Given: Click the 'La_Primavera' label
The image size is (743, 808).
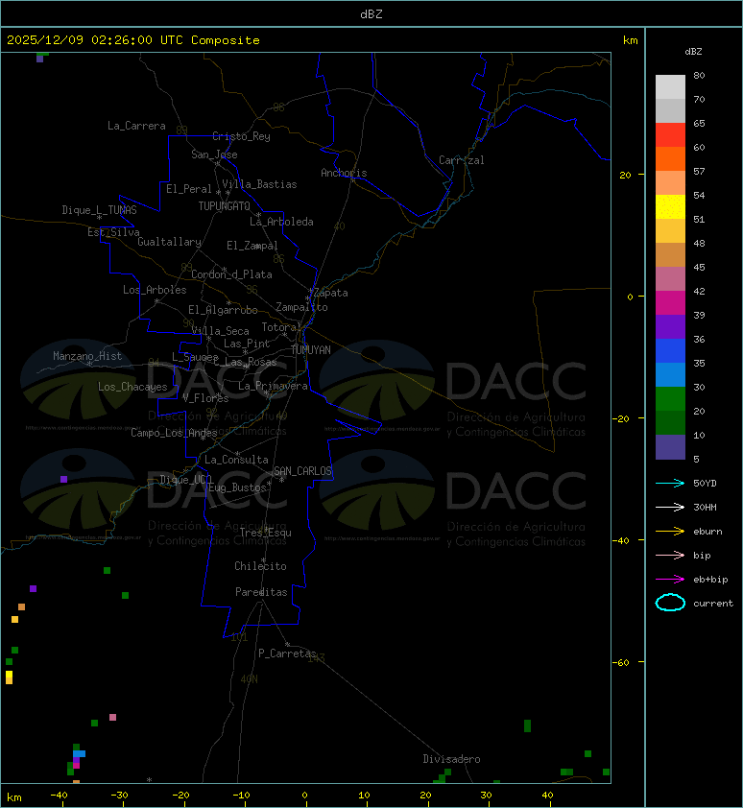Looking at the screenshot, I should pos(273,386).
